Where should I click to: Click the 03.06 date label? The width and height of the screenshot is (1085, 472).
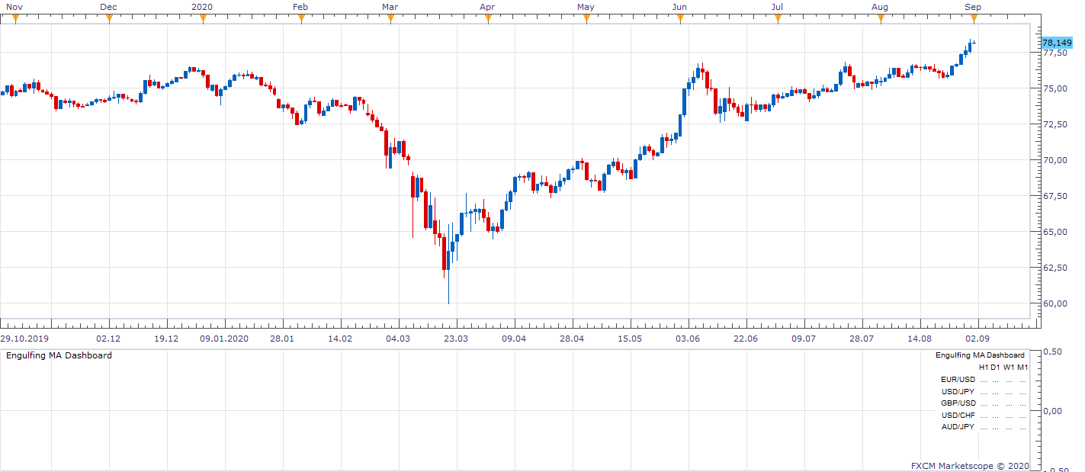[688, 339]
